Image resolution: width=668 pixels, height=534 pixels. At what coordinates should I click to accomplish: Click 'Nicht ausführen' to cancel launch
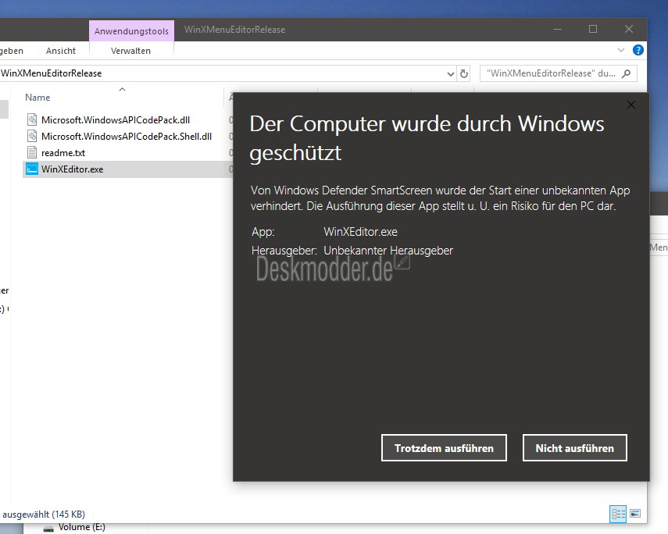(x=575, y=448)
